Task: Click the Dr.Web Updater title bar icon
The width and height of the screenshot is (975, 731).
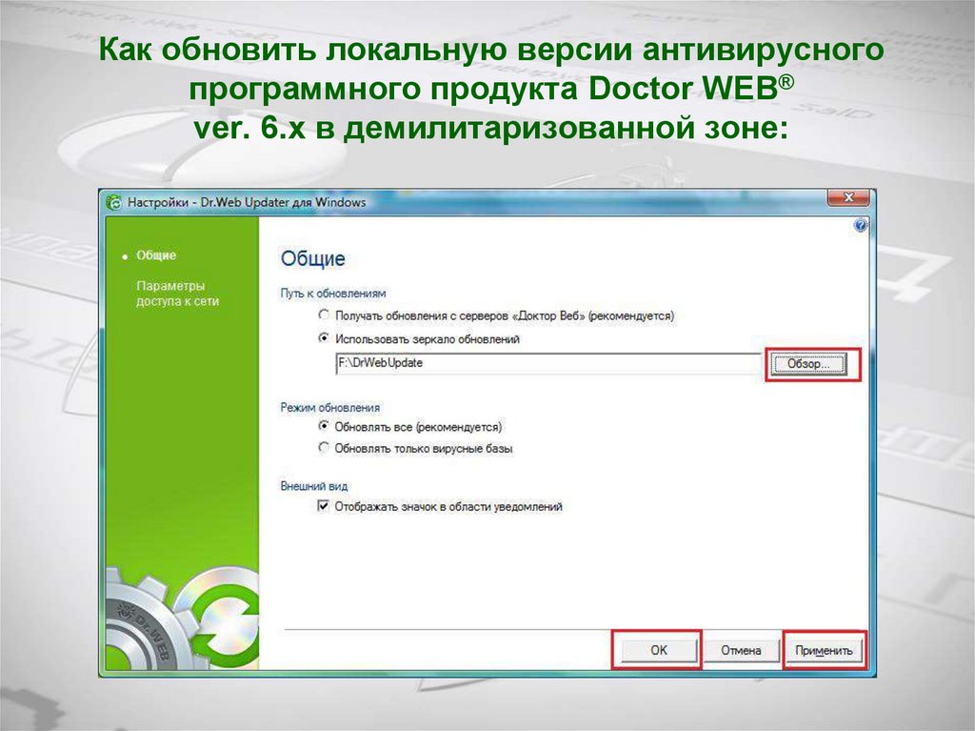Action: click(x=114, y=202)
